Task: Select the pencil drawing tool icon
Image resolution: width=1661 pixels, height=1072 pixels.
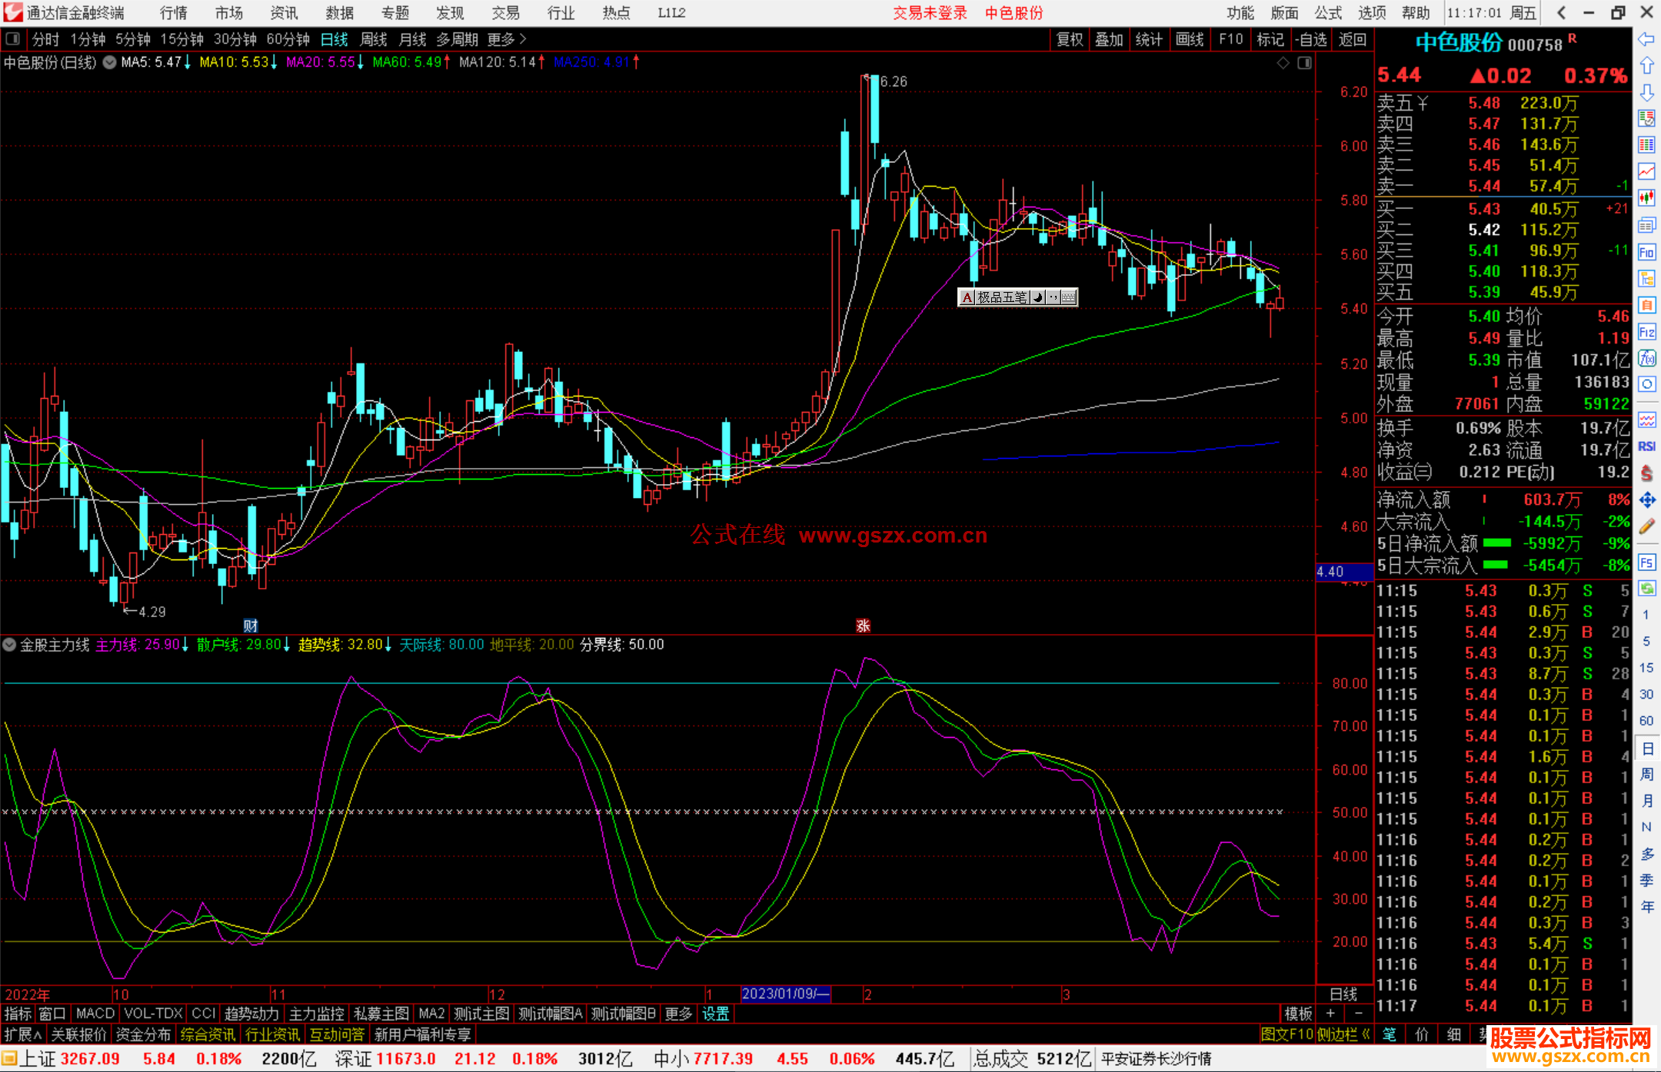Action: tap(1646, 526)
